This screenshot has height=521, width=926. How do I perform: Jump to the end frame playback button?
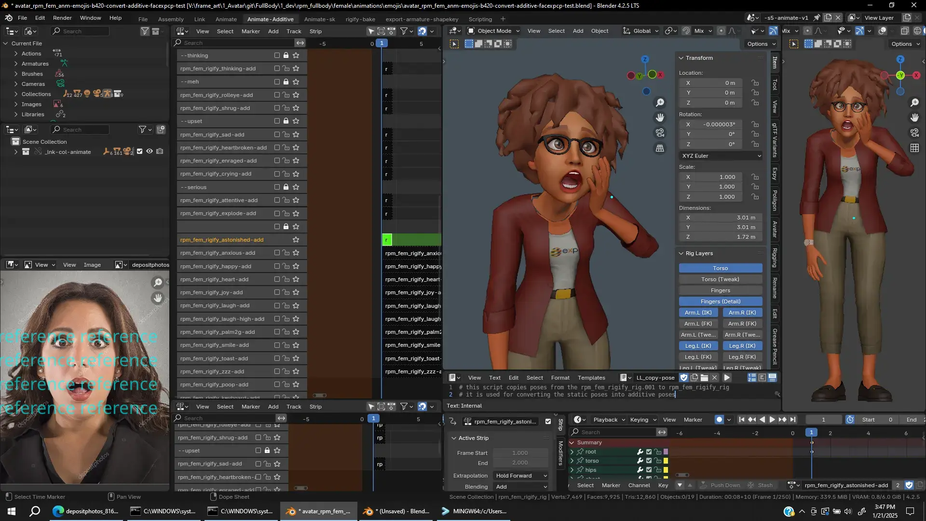tap(793, 420)
